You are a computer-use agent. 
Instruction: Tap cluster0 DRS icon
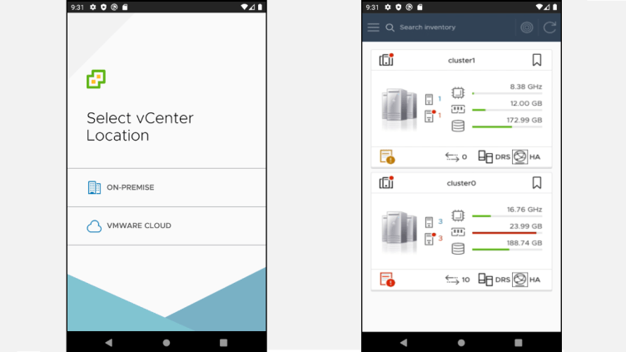click(x=485, y=280)
